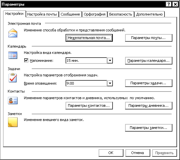Click the Отмена button

pyautogui.click(x=138, y=153)
